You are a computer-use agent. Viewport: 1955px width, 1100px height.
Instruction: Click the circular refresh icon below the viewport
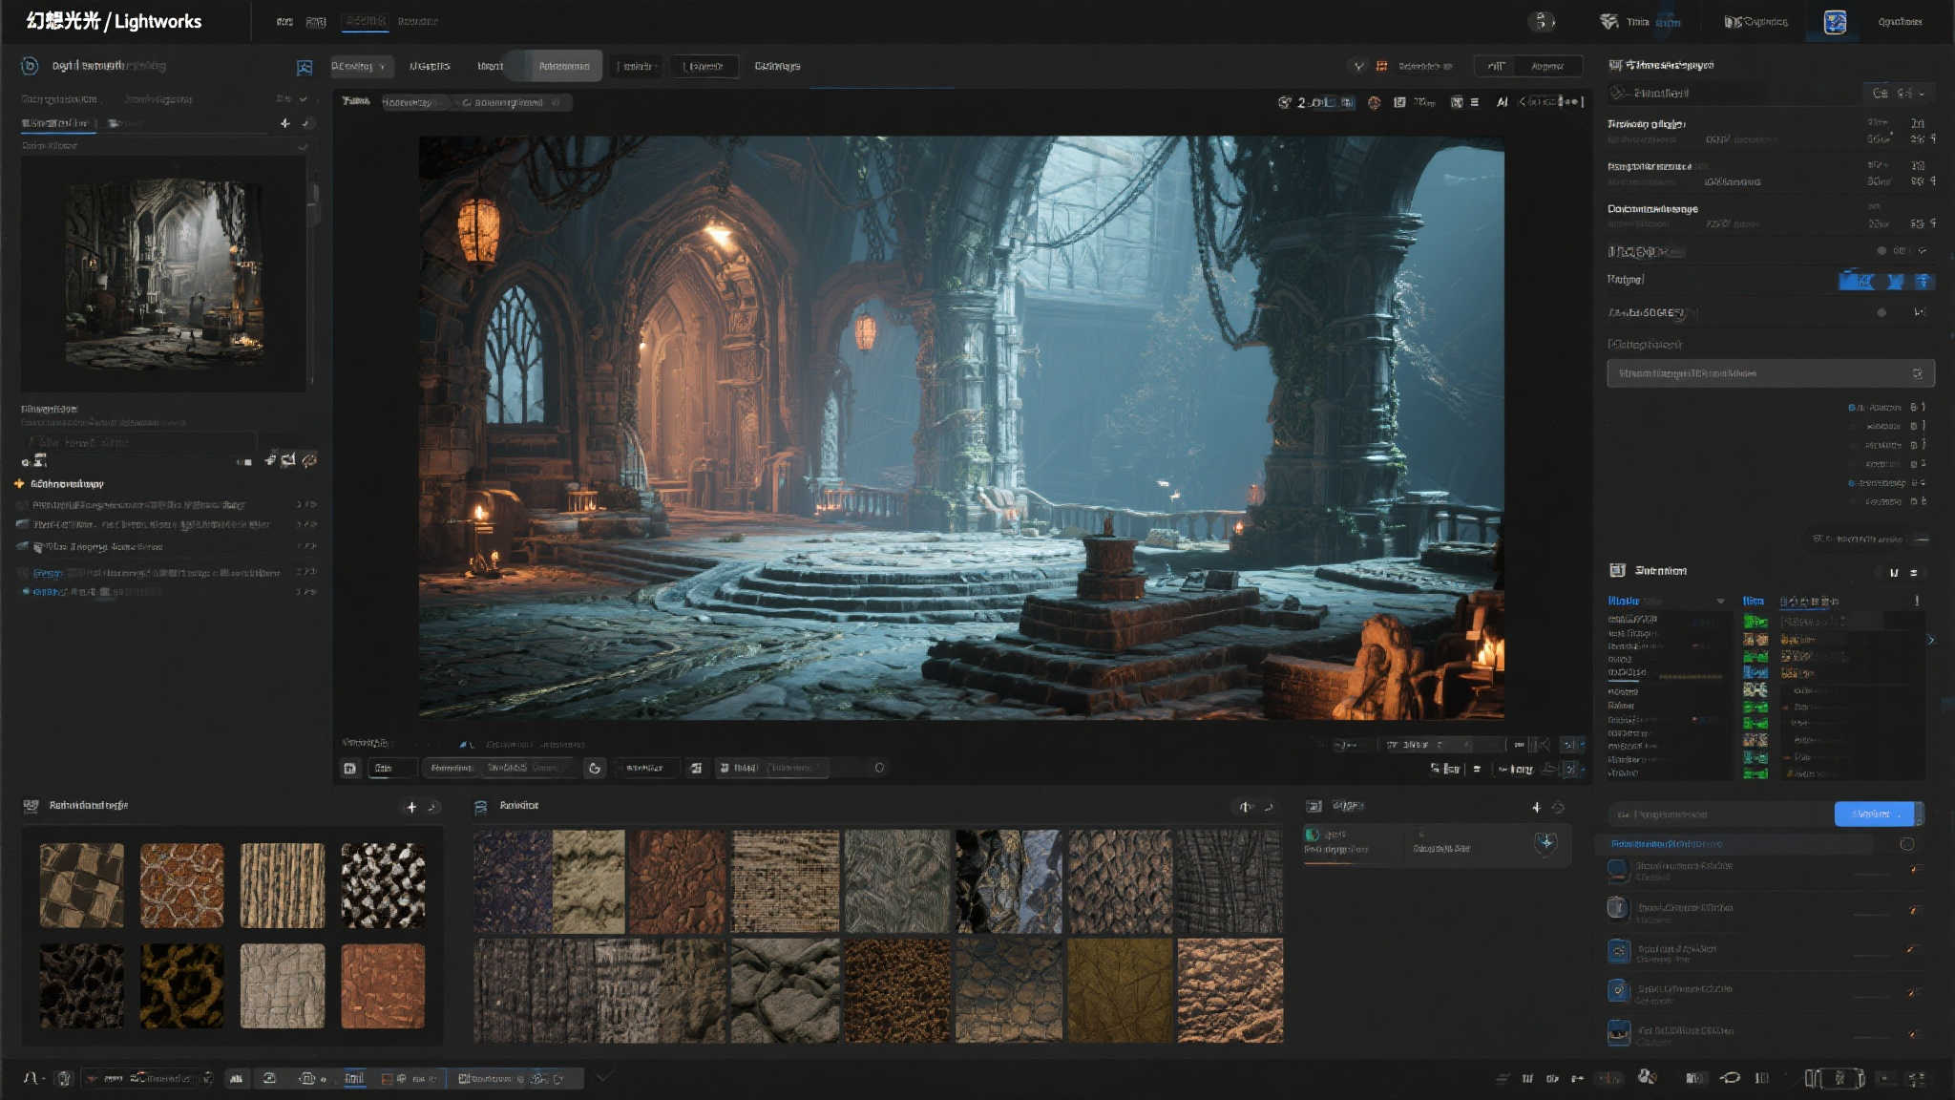coord(595,768)
